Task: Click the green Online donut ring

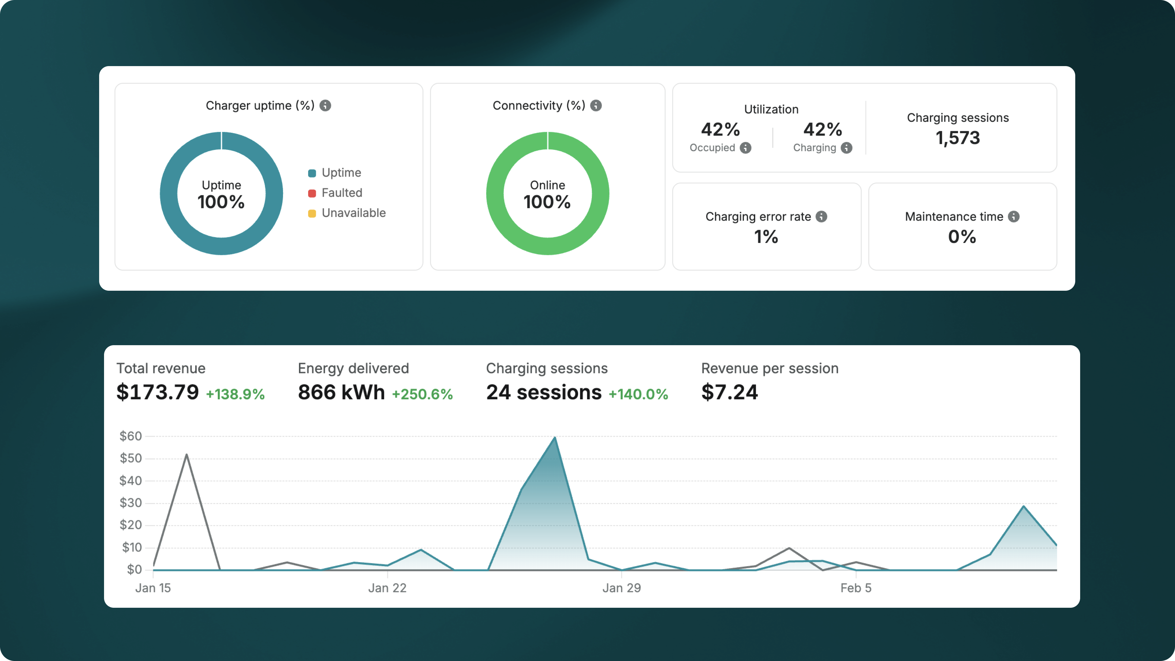Action: (x=494, y=193)
